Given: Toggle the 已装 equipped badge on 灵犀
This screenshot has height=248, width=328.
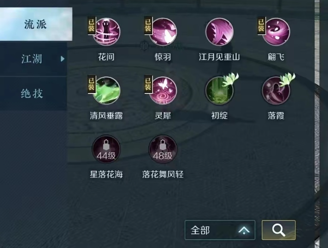Looking at the screenshot, I should pos(148,84).
